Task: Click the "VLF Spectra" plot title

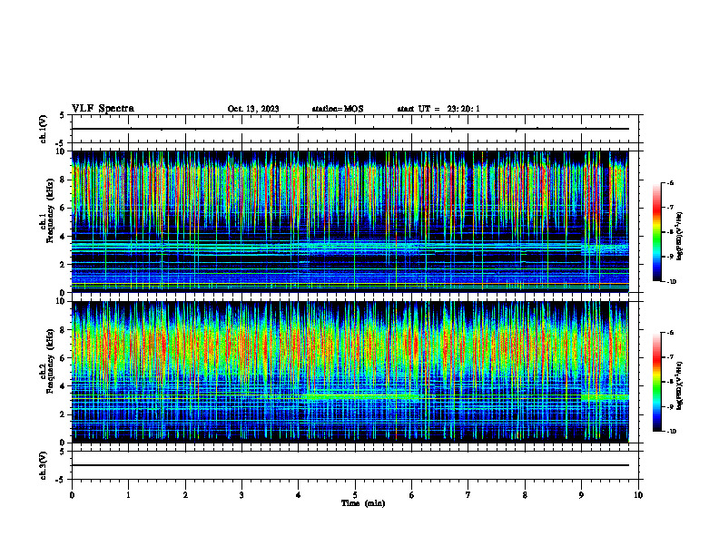Action: (103, 109)
